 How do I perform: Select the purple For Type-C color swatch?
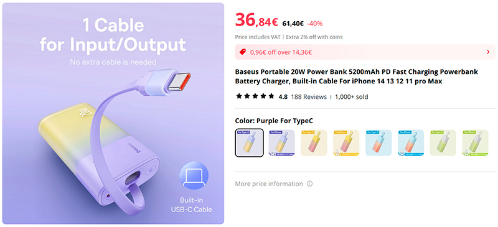pyautogui.click(x=250, y=142)
